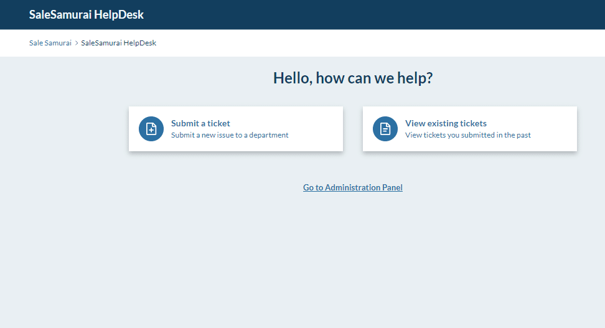The image size is (605, 328).
Task: Click the SaleSamurai HelpDesk header title
Action: [x=87, y=15]
